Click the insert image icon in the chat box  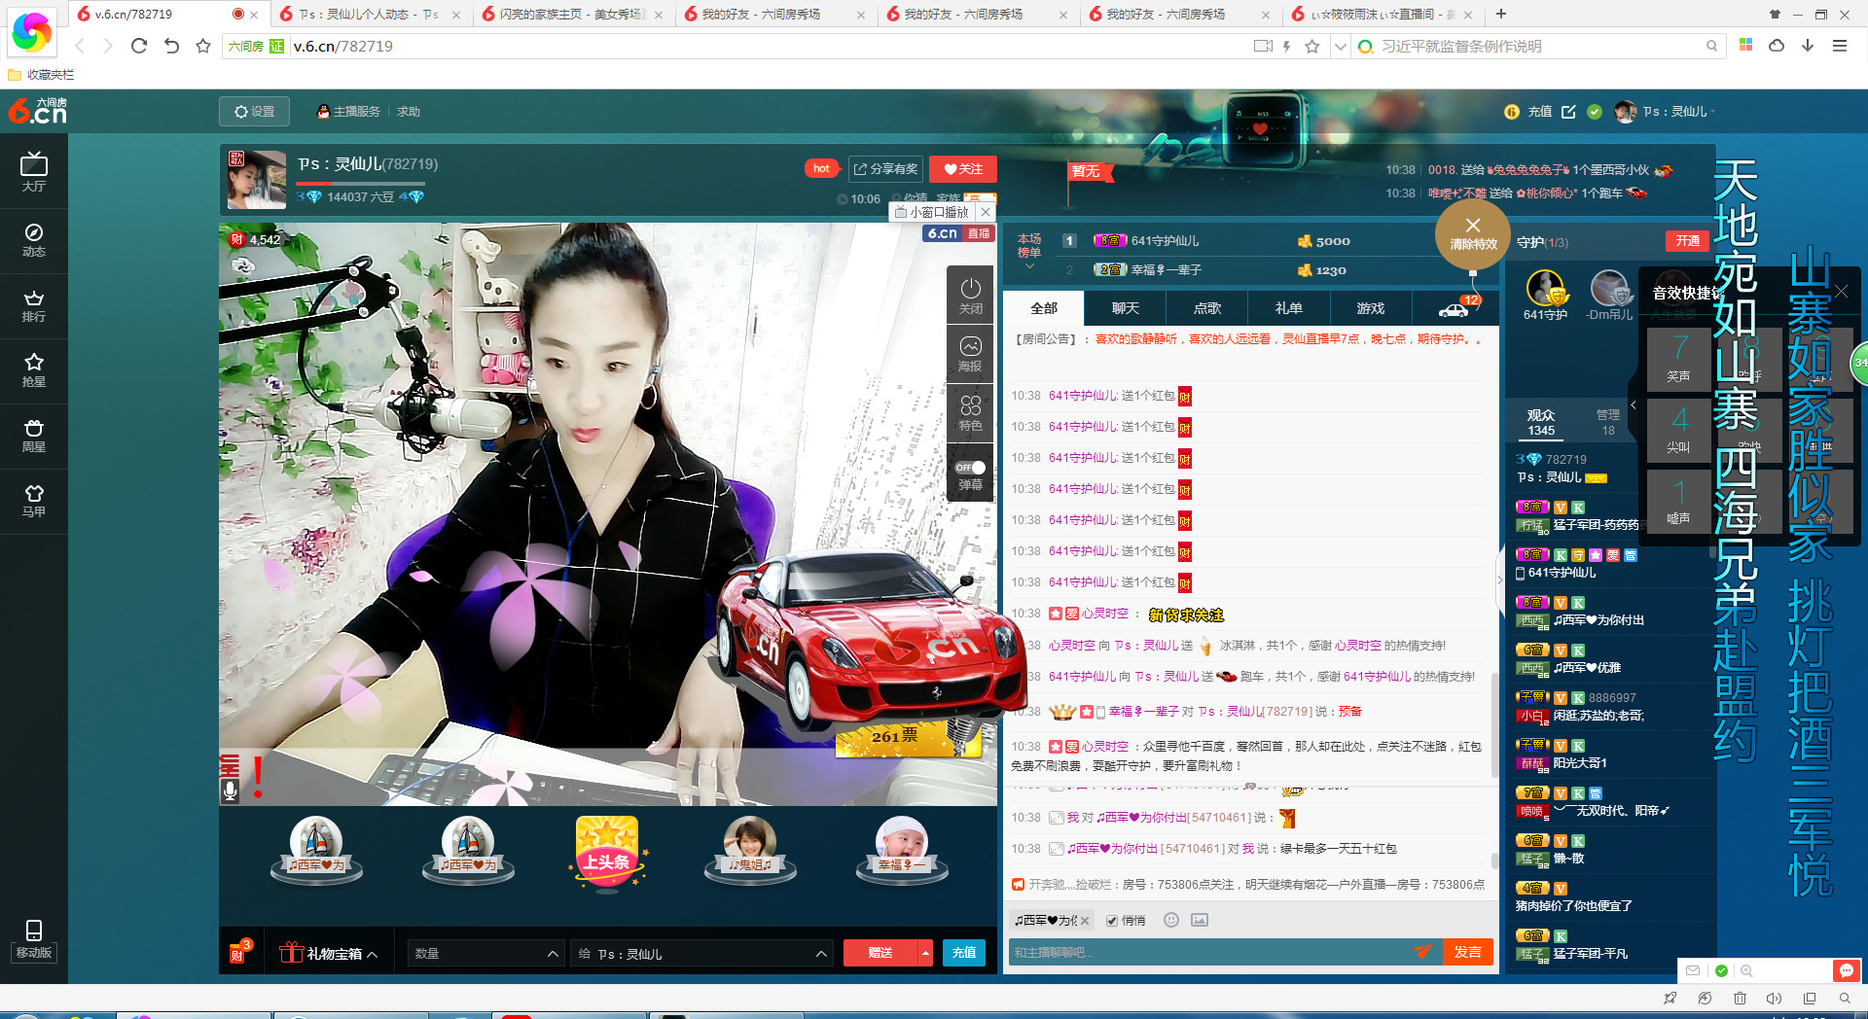(1200, 920)
